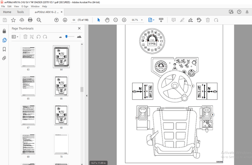Click the page number input field
Image resolution: width=252 pixels, height=165 pixels.
pos(74,20)
